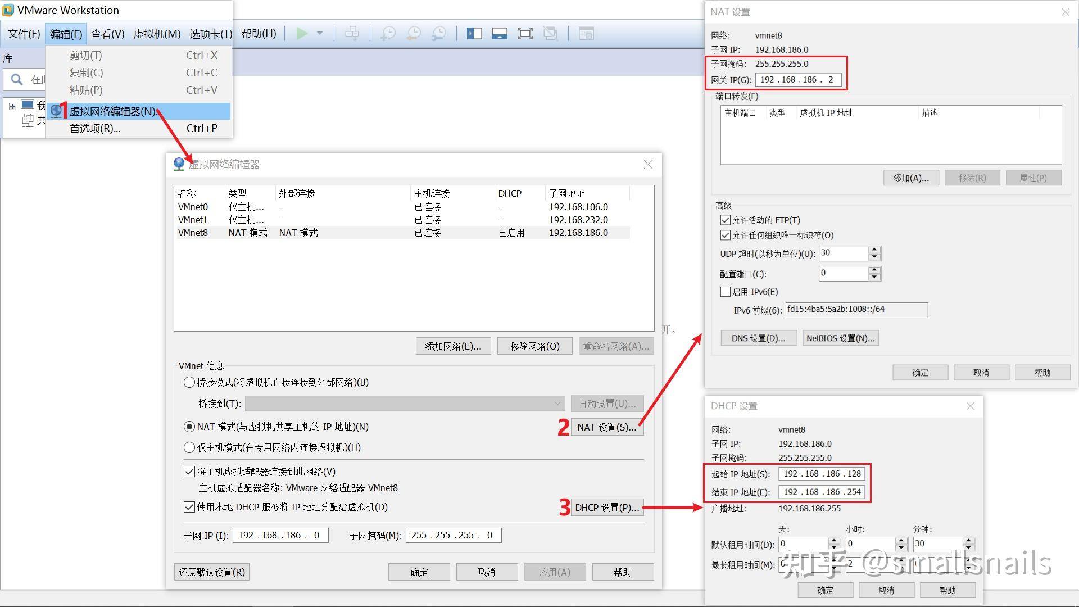Open the snapshot manager wrench-clock icon
This screenshot has width=1079, height=607.
point(439,34)
